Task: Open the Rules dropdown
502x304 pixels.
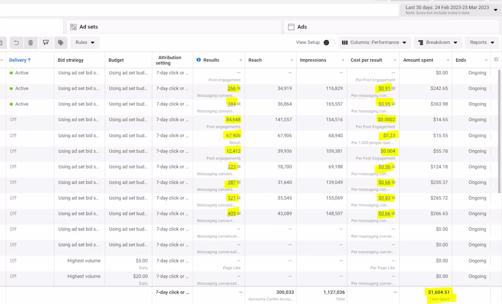Action: tap(85, 42)
